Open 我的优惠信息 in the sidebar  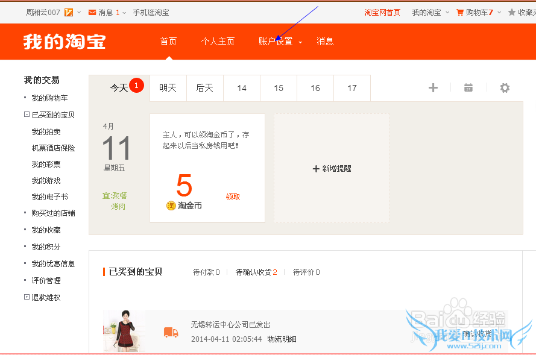53,264
